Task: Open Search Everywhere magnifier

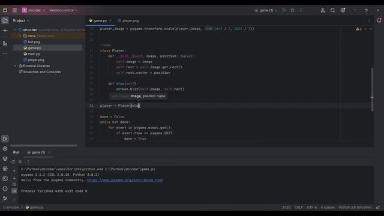Action: pos(332,10)
